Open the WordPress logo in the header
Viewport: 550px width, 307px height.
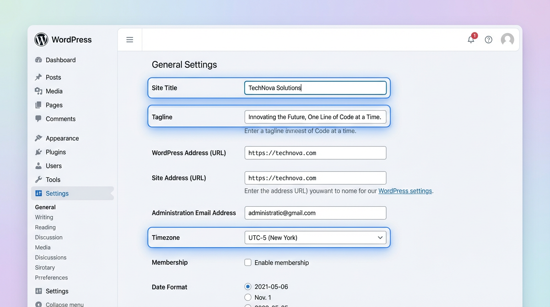(x=41, y=39)
